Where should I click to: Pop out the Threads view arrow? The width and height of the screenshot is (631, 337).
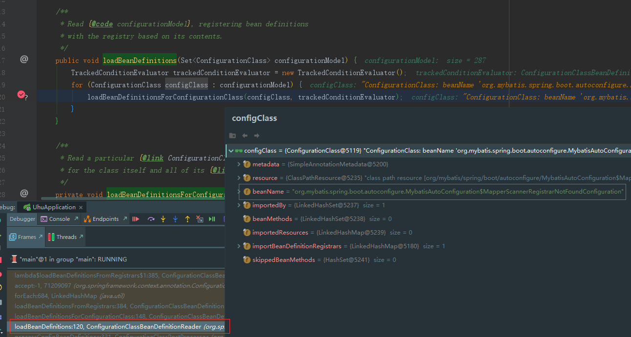click(x=81, y=237)
